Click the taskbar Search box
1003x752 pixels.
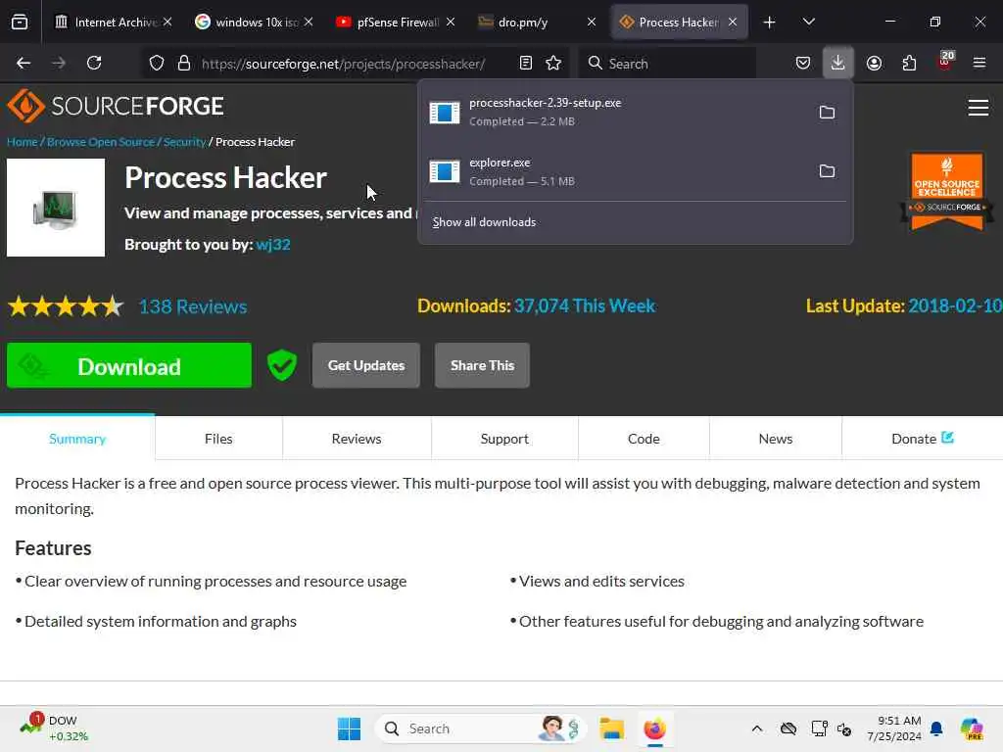coord(480,728)
